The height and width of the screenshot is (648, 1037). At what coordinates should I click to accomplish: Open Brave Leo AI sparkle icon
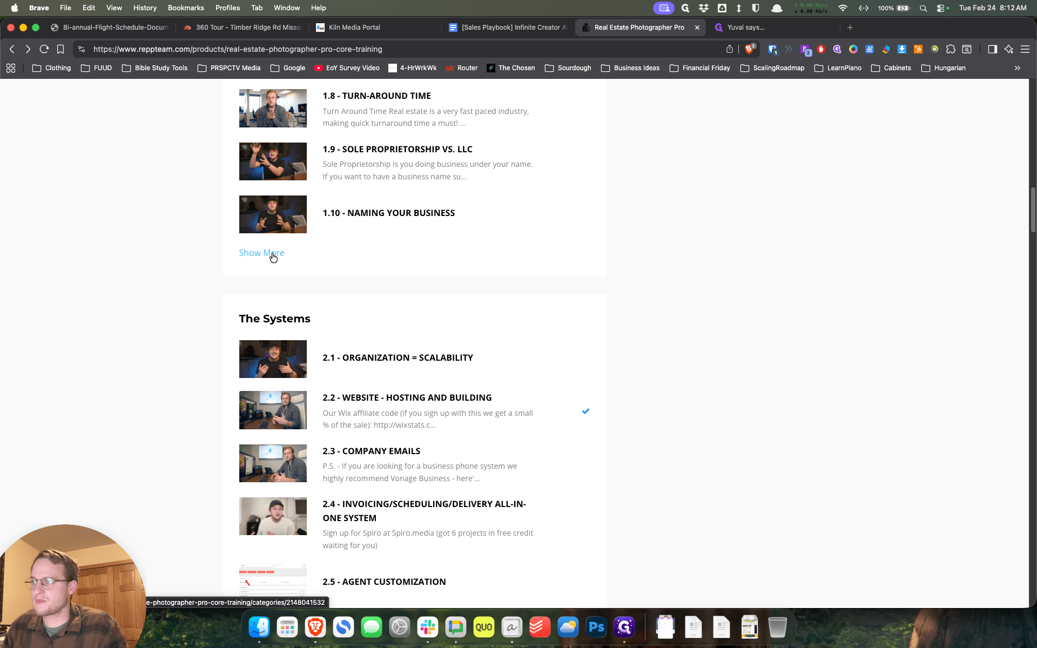tap(1008, 49)
